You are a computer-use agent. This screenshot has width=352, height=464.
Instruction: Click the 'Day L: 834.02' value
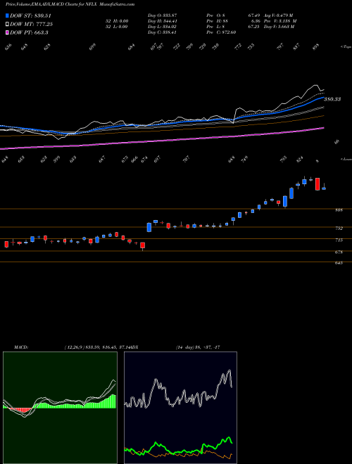click(162, 27)
